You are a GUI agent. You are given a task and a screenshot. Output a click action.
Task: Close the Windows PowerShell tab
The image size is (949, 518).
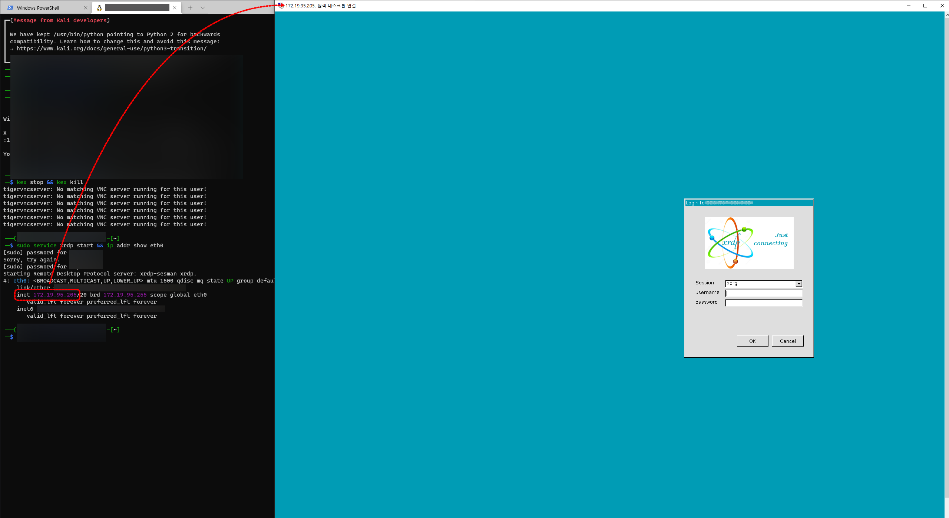coord(86,8)
